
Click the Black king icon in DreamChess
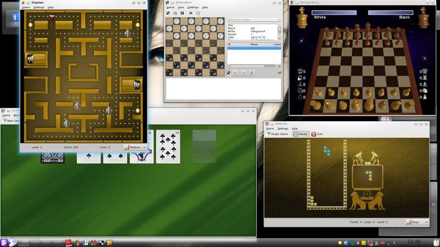[423, 18]
